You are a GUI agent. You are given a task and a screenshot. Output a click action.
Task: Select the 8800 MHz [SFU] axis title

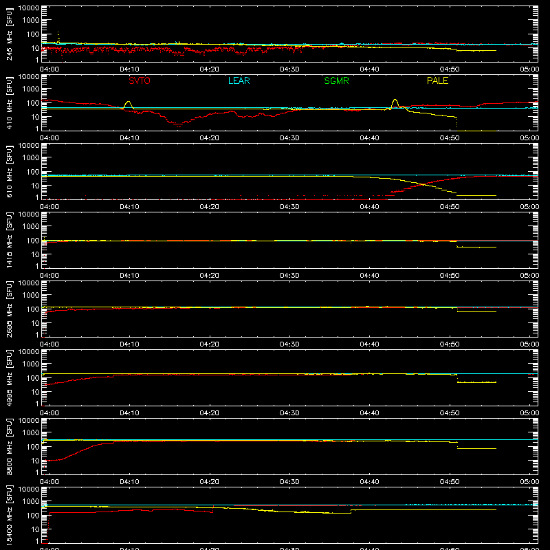[9, 446]
